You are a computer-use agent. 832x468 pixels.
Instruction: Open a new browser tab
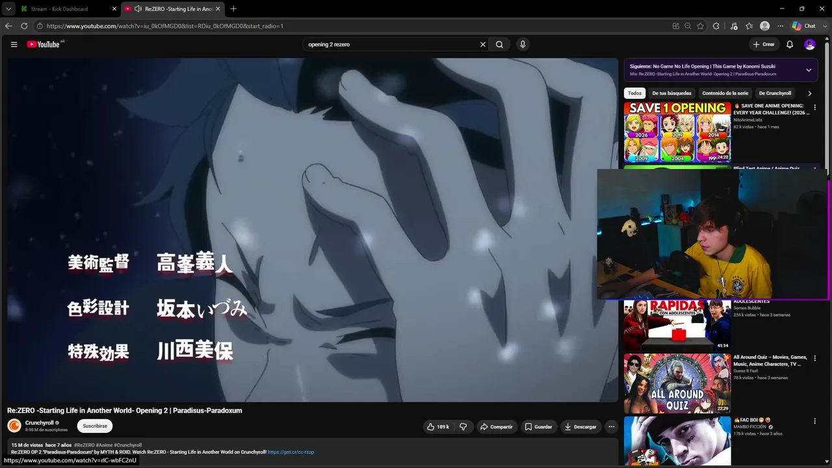coord(233,9)
